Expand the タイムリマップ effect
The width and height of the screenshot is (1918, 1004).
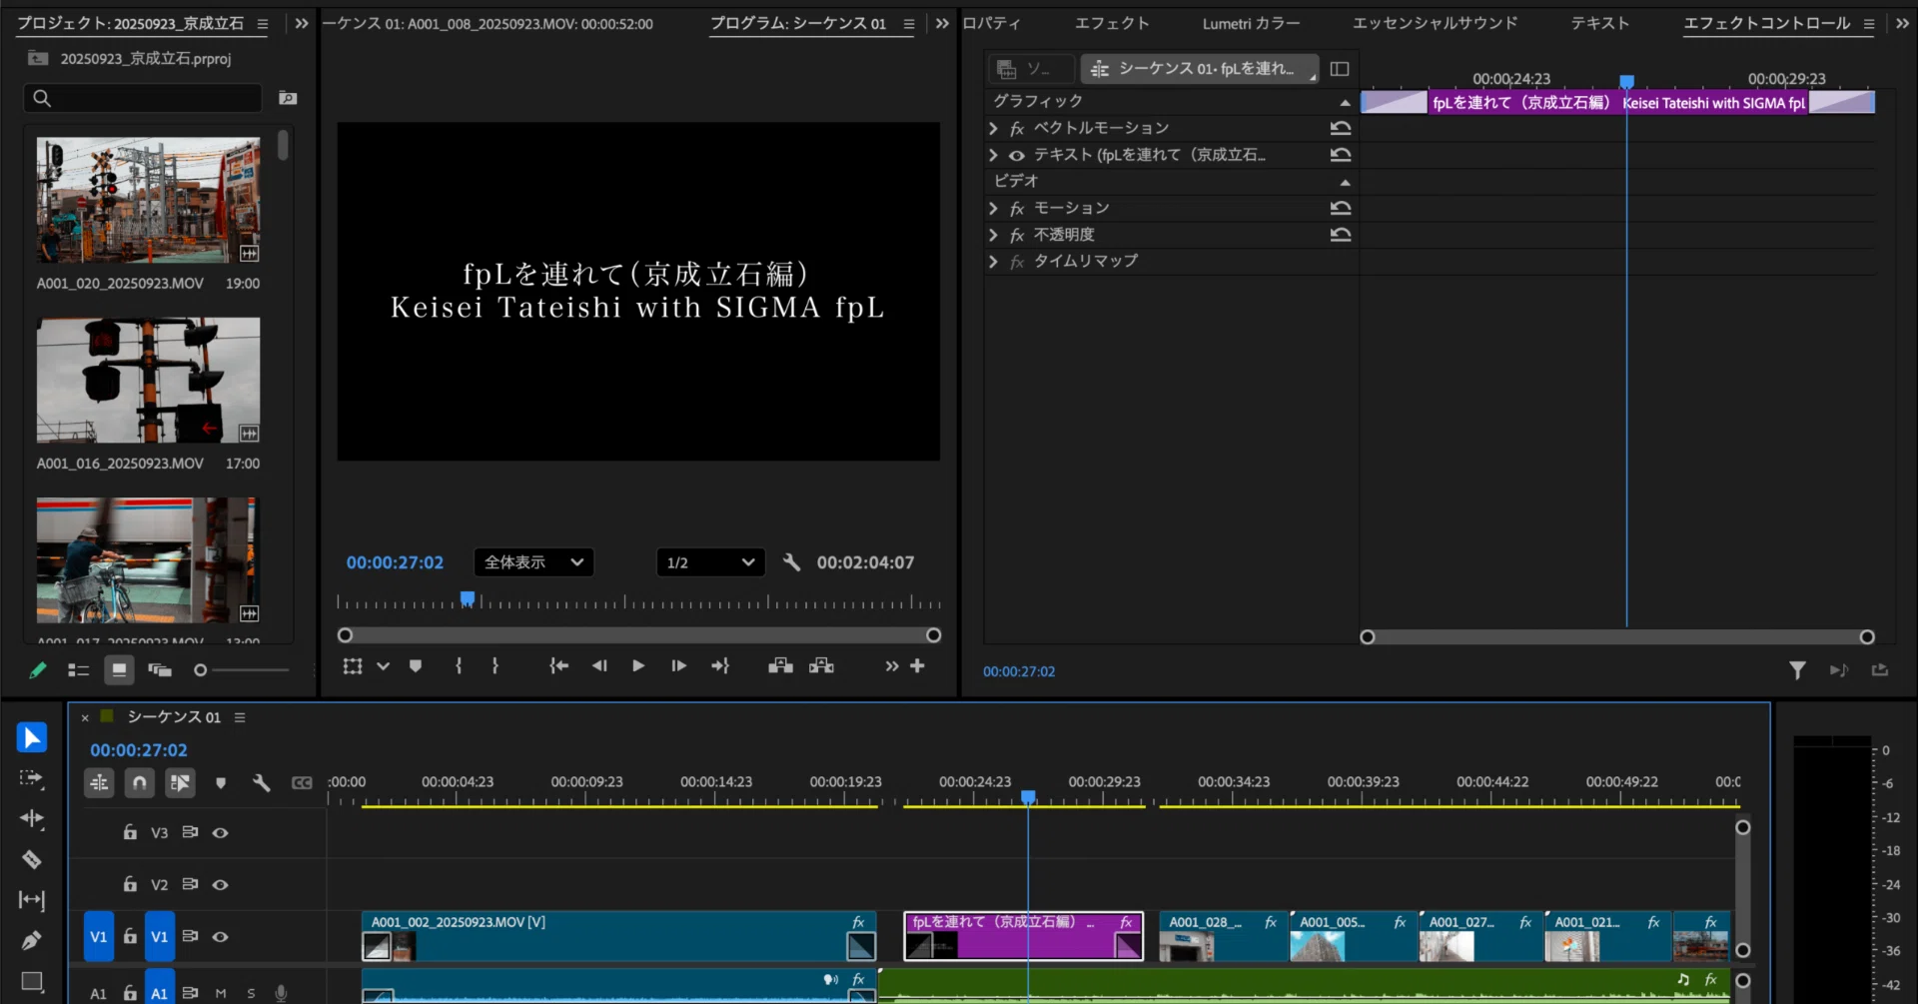993,262
